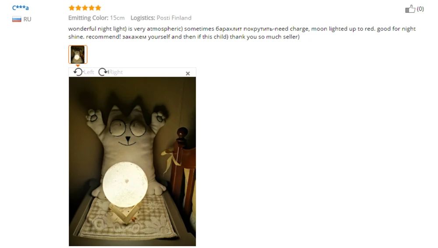This screenshot has height=248, width=438.
Task: Click the enlarged moon lamp photo
Action: [x=132, y=161]
